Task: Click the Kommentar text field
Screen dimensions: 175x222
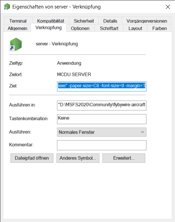Action: click(x=102, y=145)
